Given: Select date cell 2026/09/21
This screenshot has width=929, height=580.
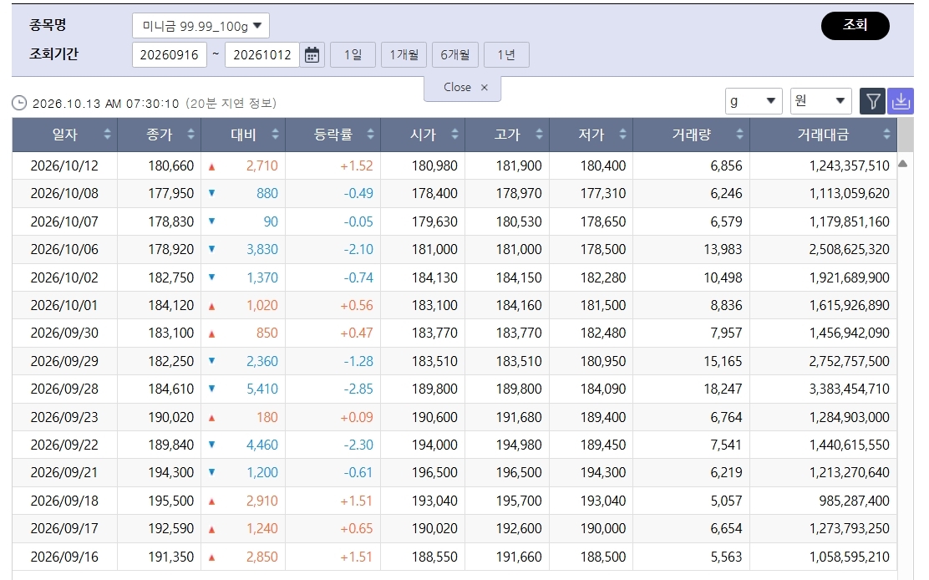Looking at the screenshot, I should pos(64,473).
